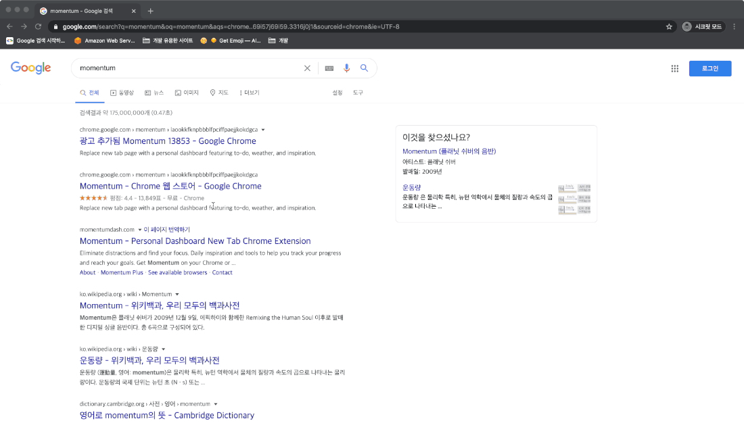
Task: Open 도구 search tools
Action: pos(358,93)
